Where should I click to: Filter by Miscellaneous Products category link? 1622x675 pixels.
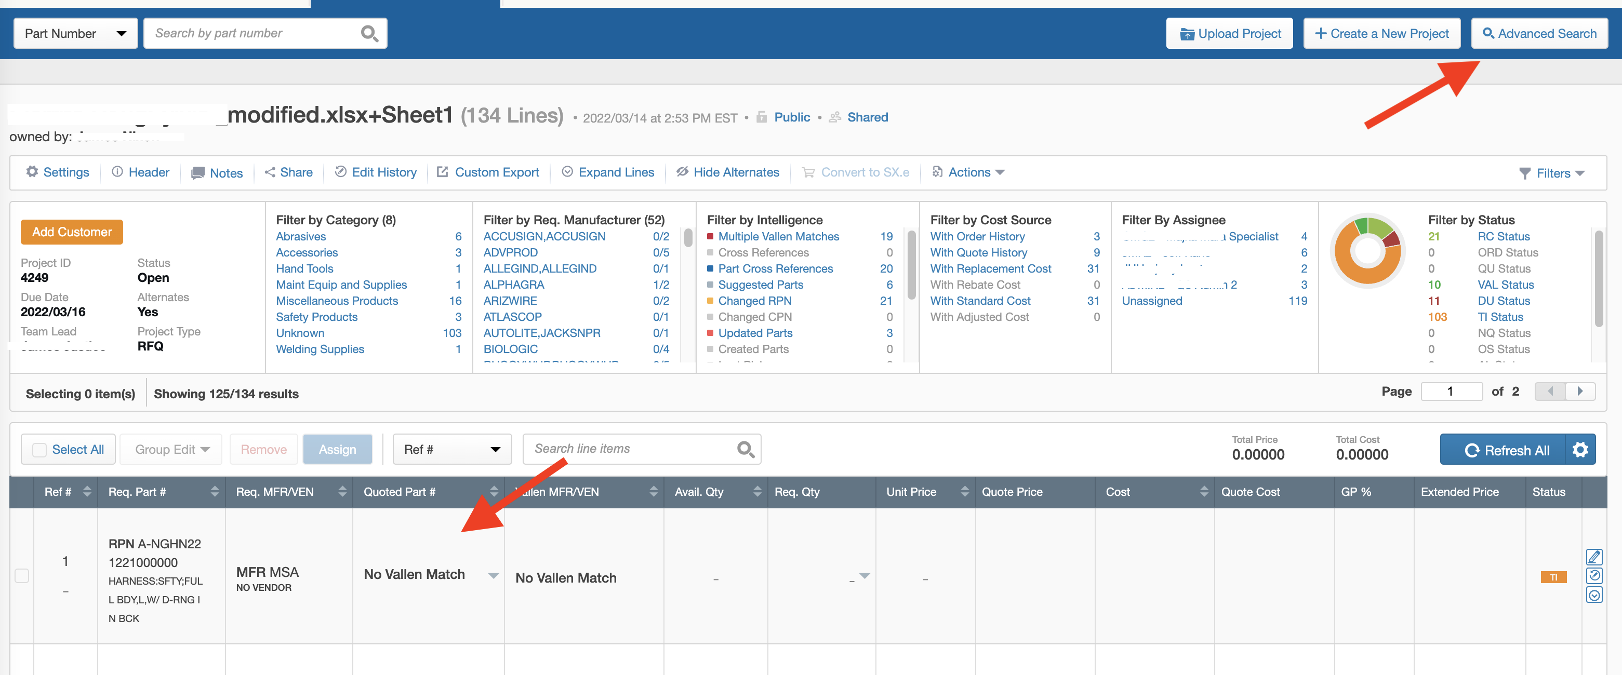(337, 301)
